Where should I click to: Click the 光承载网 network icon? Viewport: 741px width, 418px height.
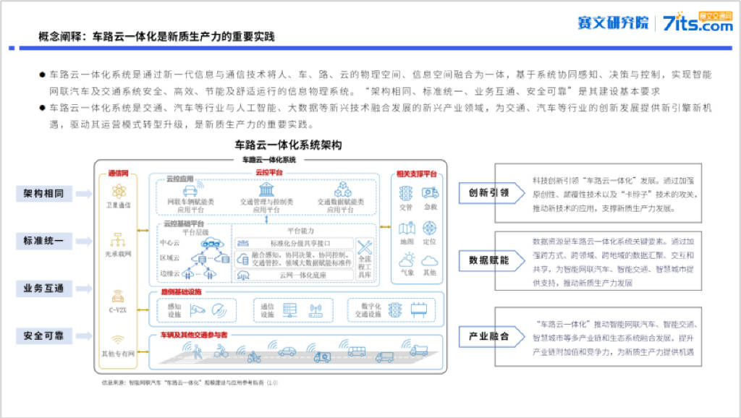click(x=118, y=240)
